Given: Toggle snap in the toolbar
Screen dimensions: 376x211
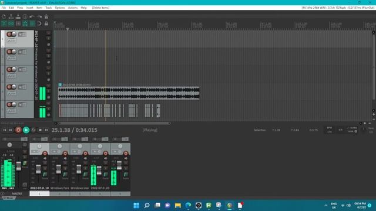Looking at the screenshot, I should pos(39,23).
